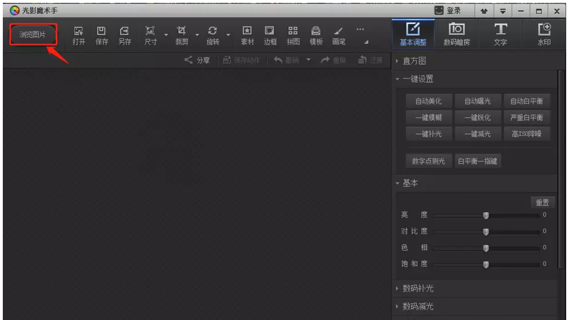Select the 裁剪 crop tool
This screenshot has height=320, width=569.
[x=181, y=35]
